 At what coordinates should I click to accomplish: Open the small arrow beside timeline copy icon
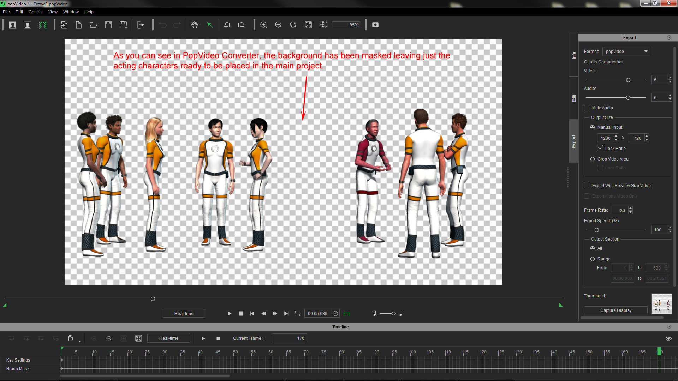pyautogui.click(x=80, y=341)
